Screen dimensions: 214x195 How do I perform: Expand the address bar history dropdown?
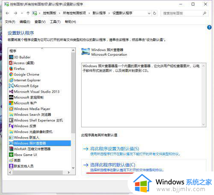coord(149,13)
